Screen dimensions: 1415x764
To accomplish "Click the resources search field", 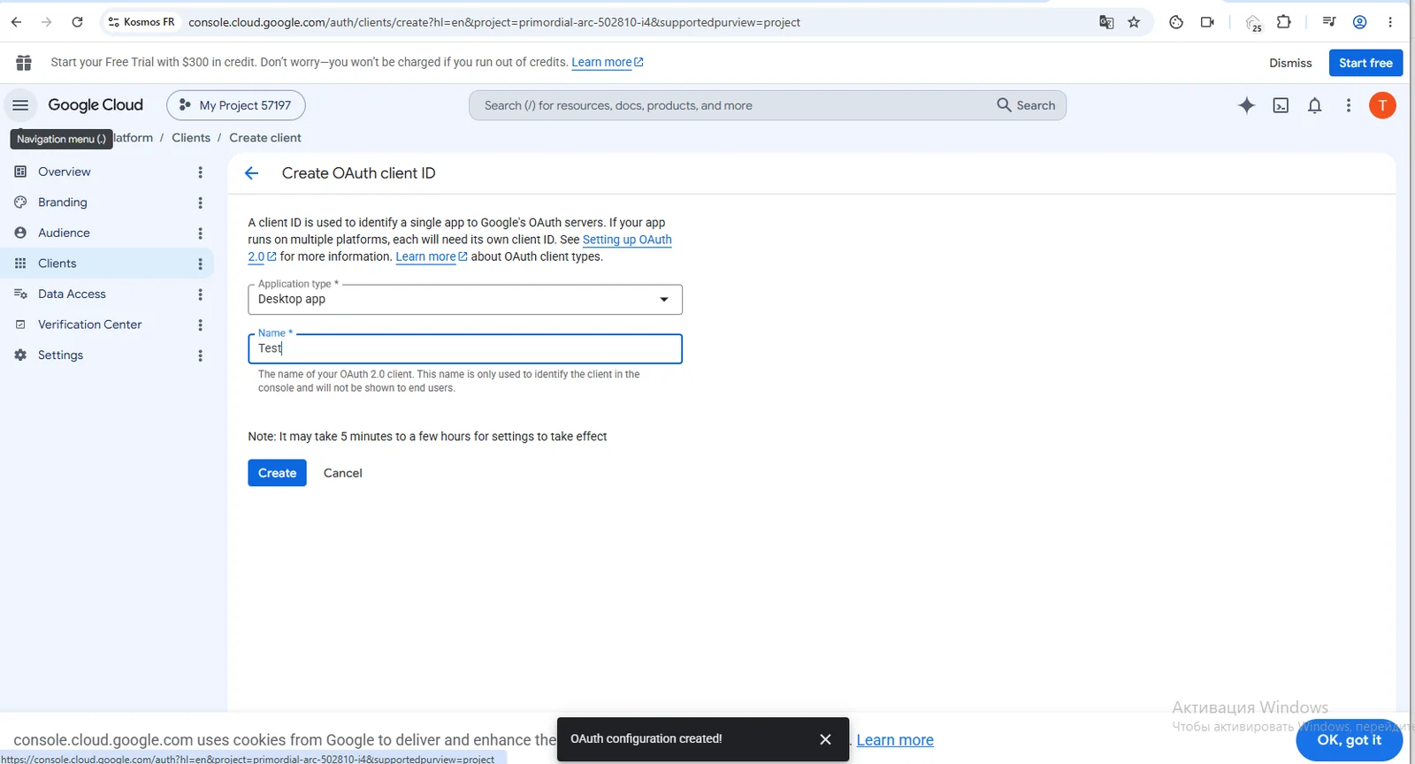I will coord(734,105).
